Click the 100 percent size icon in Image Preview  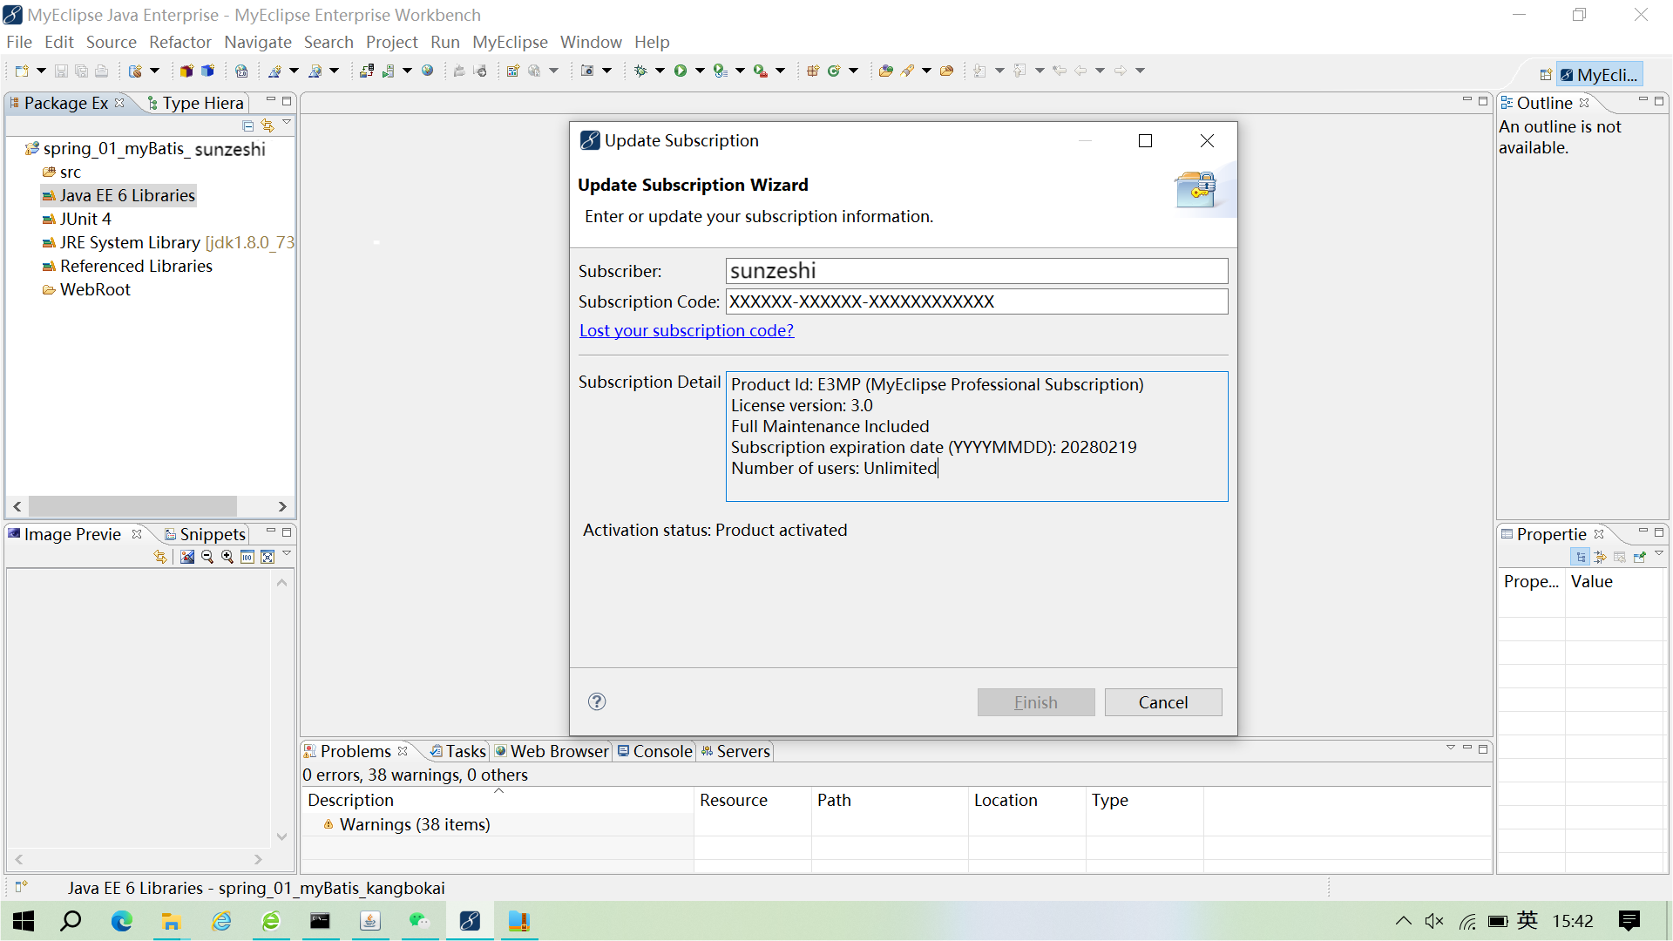point(247,557)
